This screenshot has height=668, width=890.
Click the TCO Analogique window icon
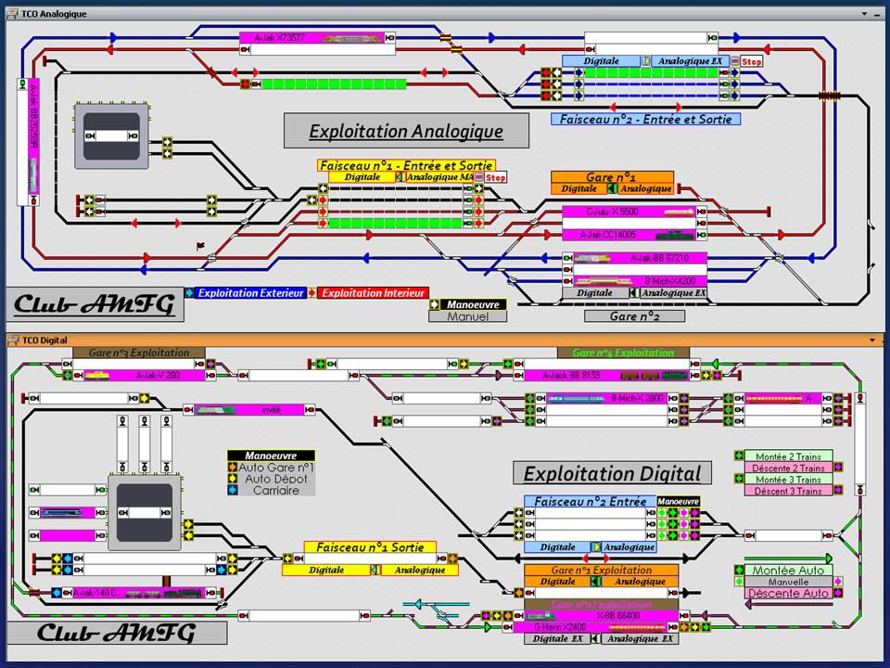point(12,14)
